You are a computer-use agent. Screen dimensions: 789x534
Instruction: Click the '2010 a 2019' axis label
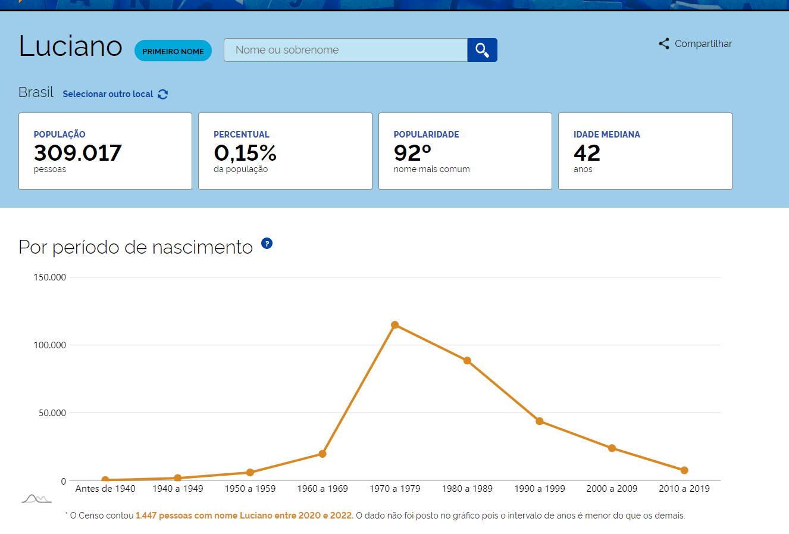pos(684,489)
